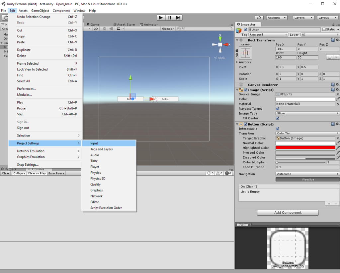
Task: Toggle 2D scene view mode
Action: 96,28
